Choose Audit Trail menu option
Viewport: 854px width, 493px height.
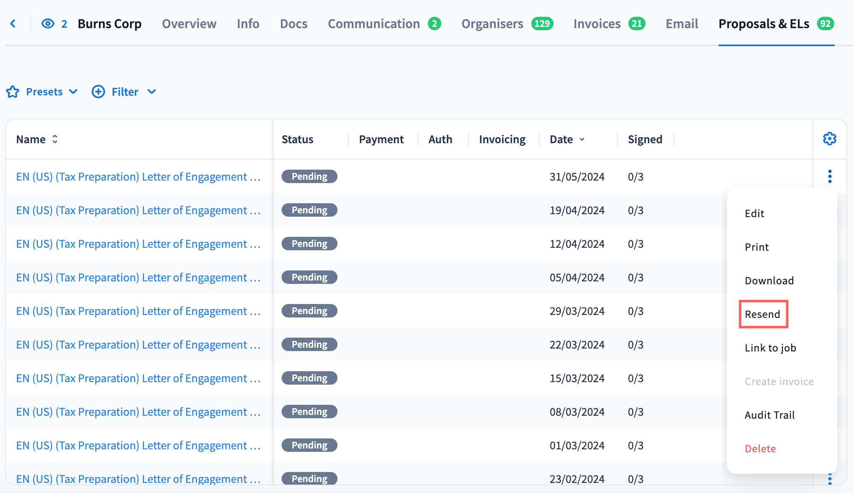[770, 415]
